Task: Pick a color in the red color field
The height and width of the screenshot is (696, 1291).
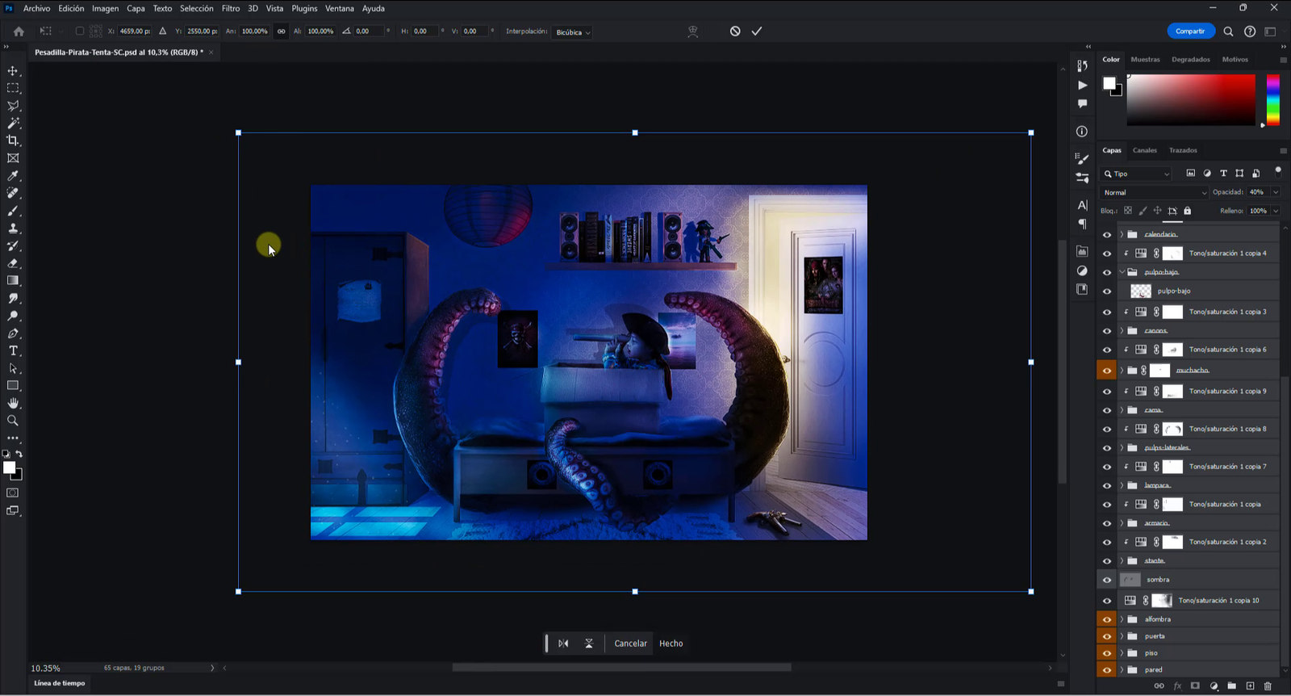Action: click(x=1191, y=100)
